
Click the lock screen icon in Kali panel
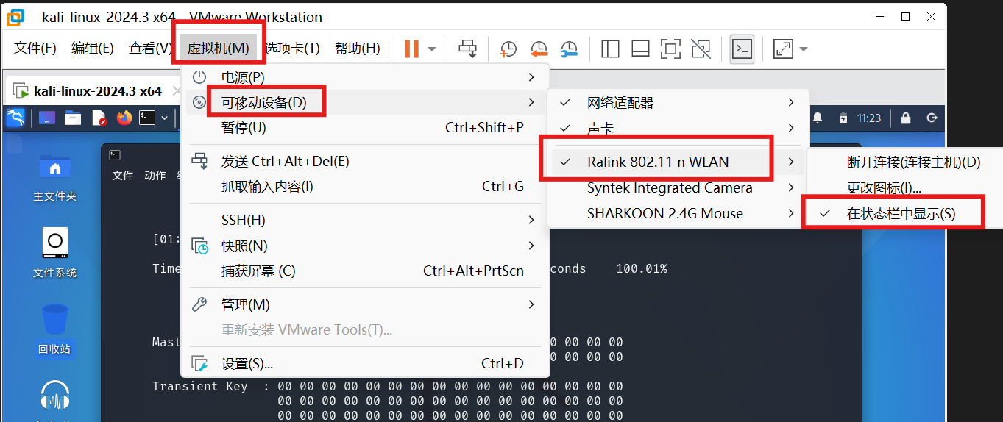tap(906, 118)
